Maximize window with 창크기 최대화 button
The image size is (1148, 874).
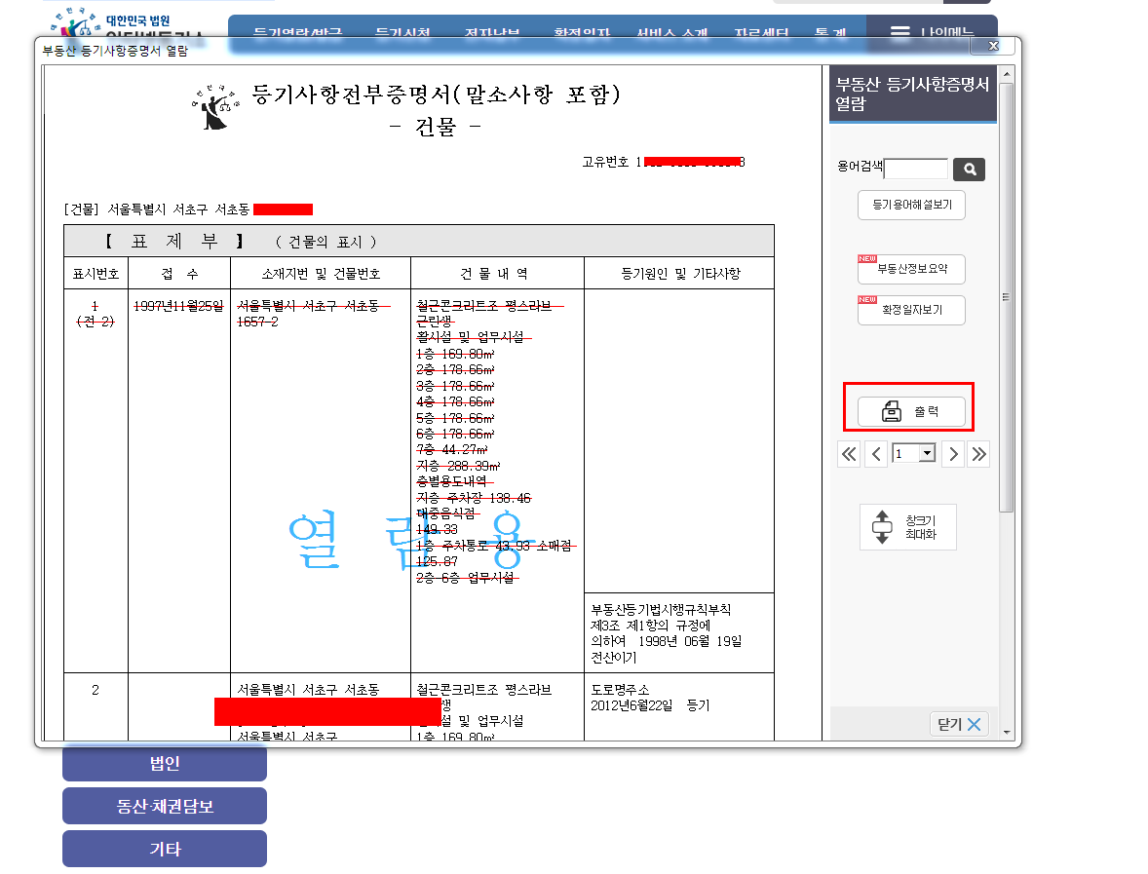click(x=908, y=527)
